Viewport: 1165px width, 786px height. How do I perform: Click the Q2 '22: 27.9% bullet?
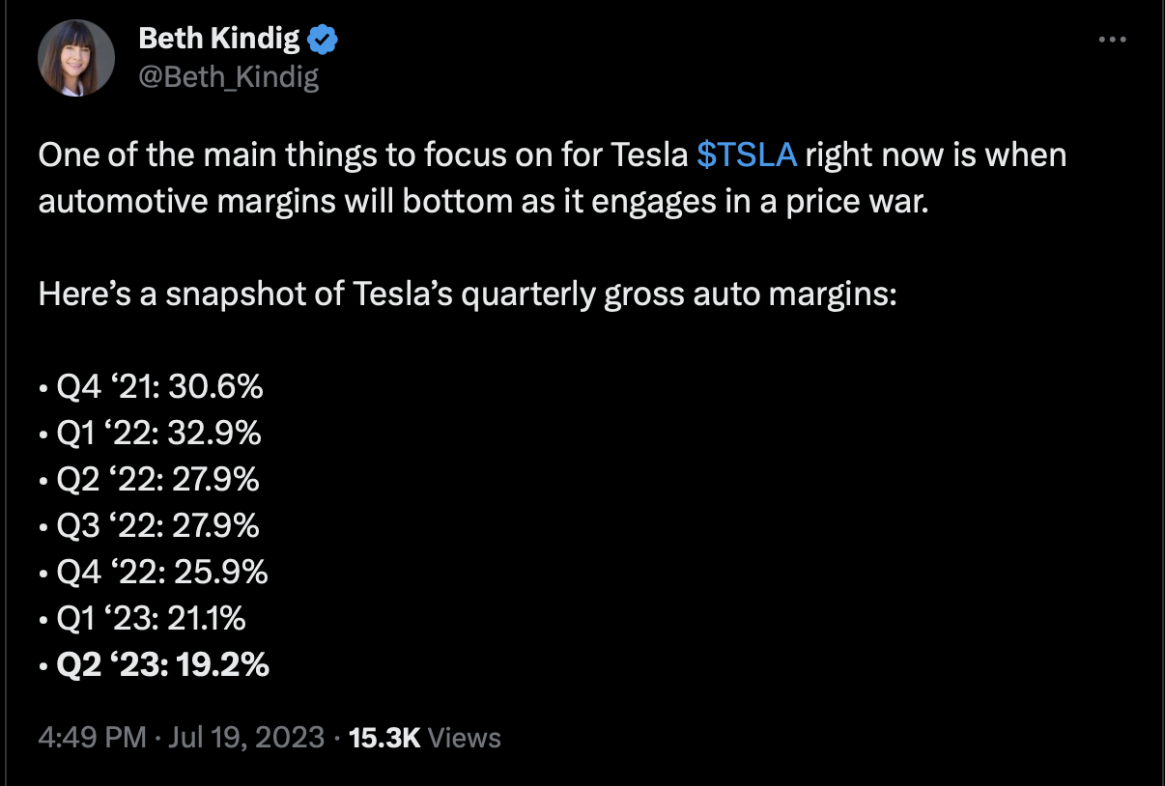(151, 480)
